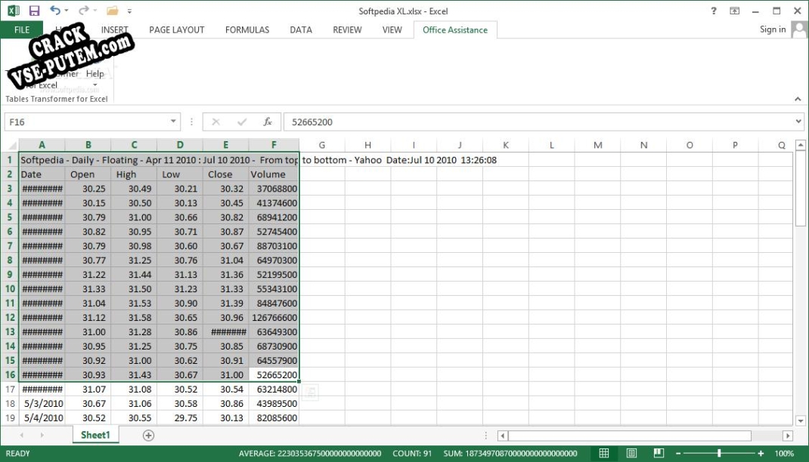Switch to the INSERT tab

pos(114,30)
